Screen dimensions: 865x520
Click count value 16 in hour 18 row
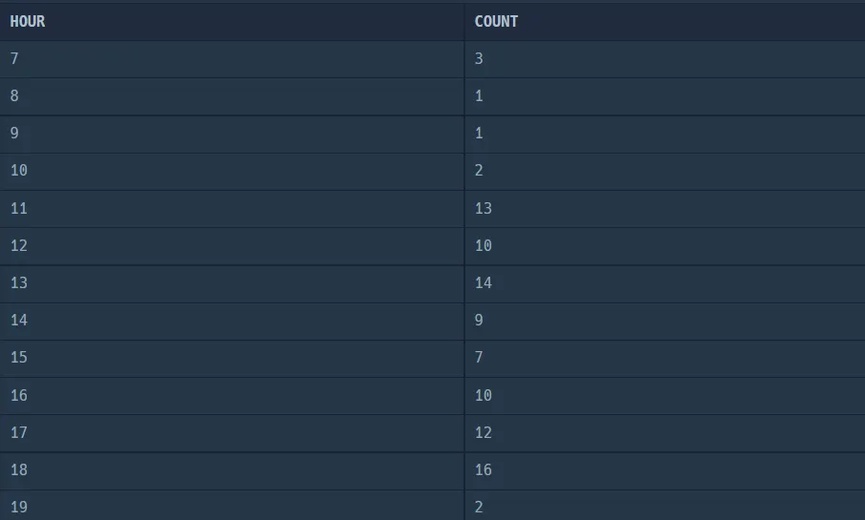pyautogui.click(x=484, y=469)
